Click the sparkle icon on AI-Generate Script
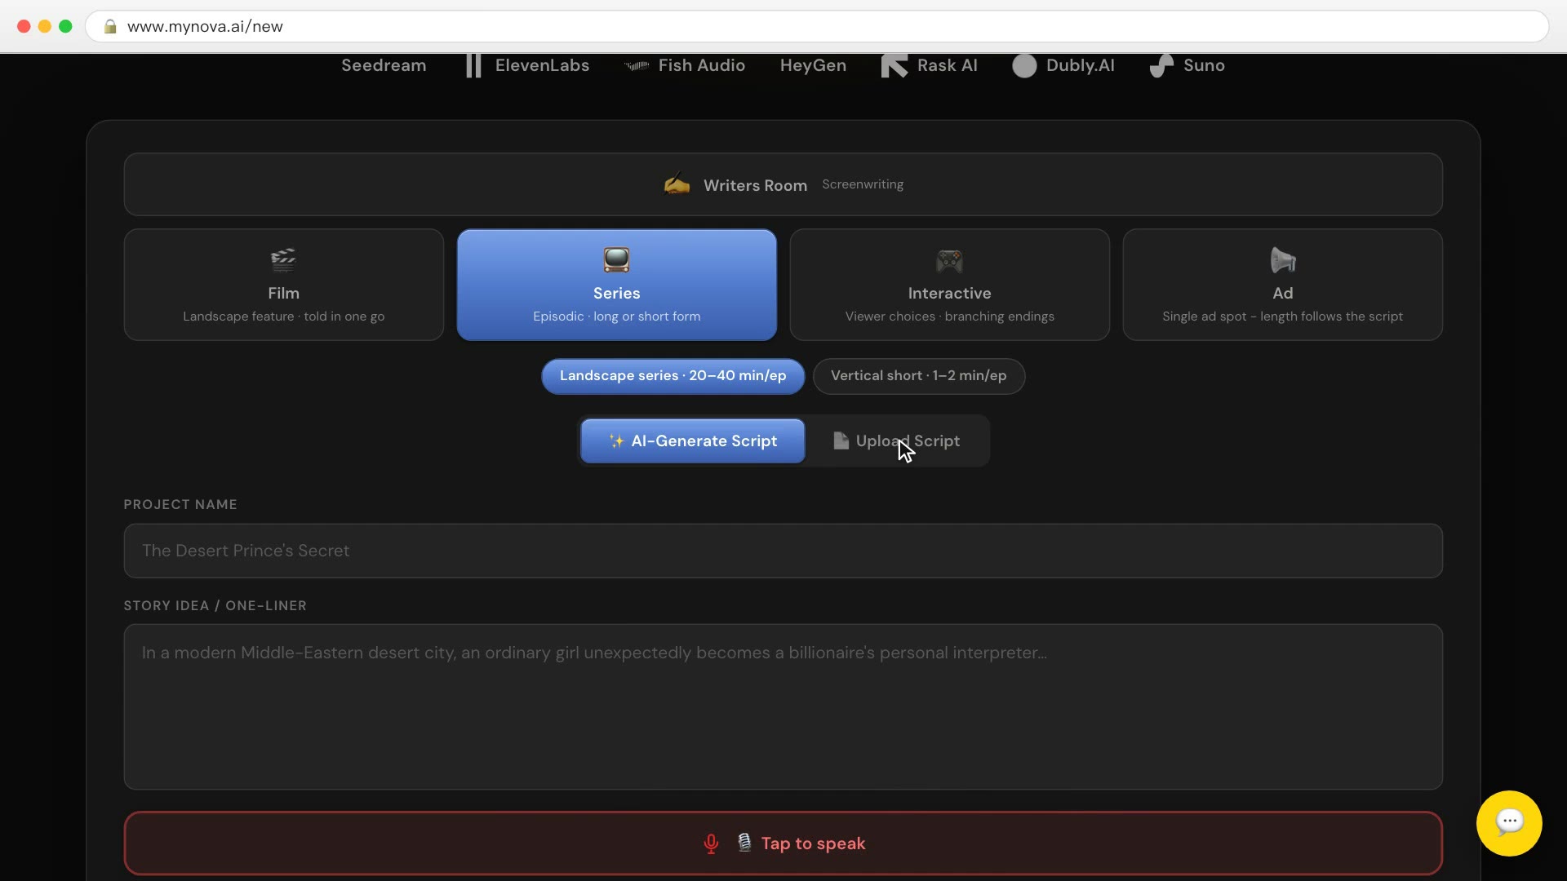 [x=616, y=440]
